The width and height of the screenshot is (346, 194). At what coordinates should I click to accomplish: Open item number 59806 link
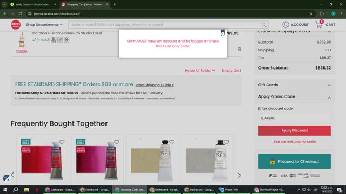pyautogui.click(x=22, y=51)
